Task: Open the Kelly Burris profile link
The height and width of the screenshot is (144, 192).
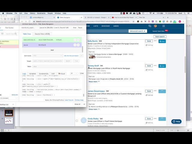Action: 93,41
